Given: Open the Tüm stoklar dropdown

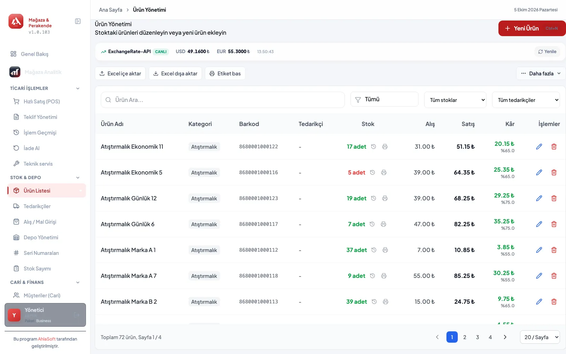Looking at the screenshot, I should pos(455,100).
